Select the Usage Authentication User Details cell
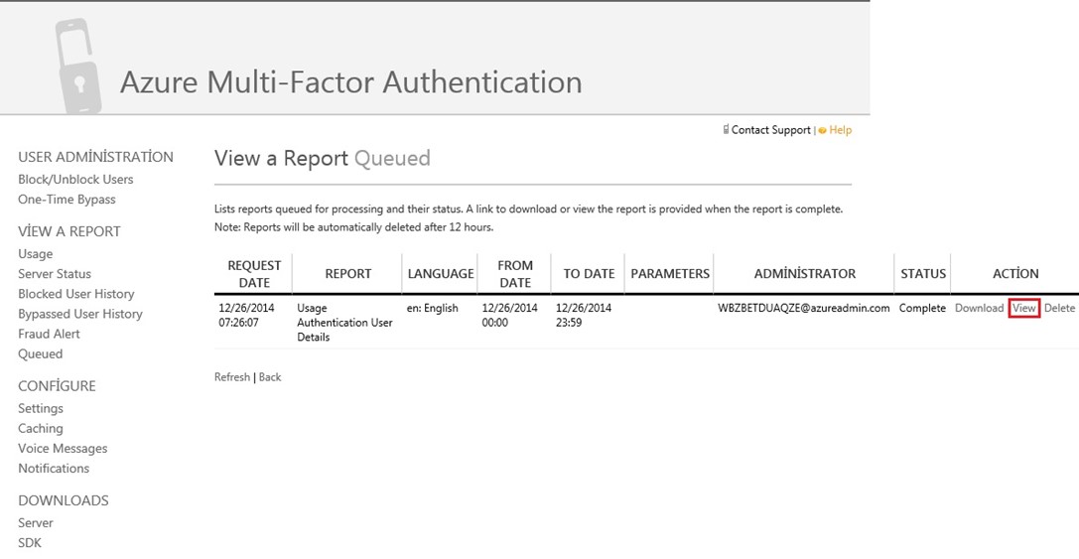This screenshot has width=1079, height=559. pyautogui.click(x=344, y=322)
